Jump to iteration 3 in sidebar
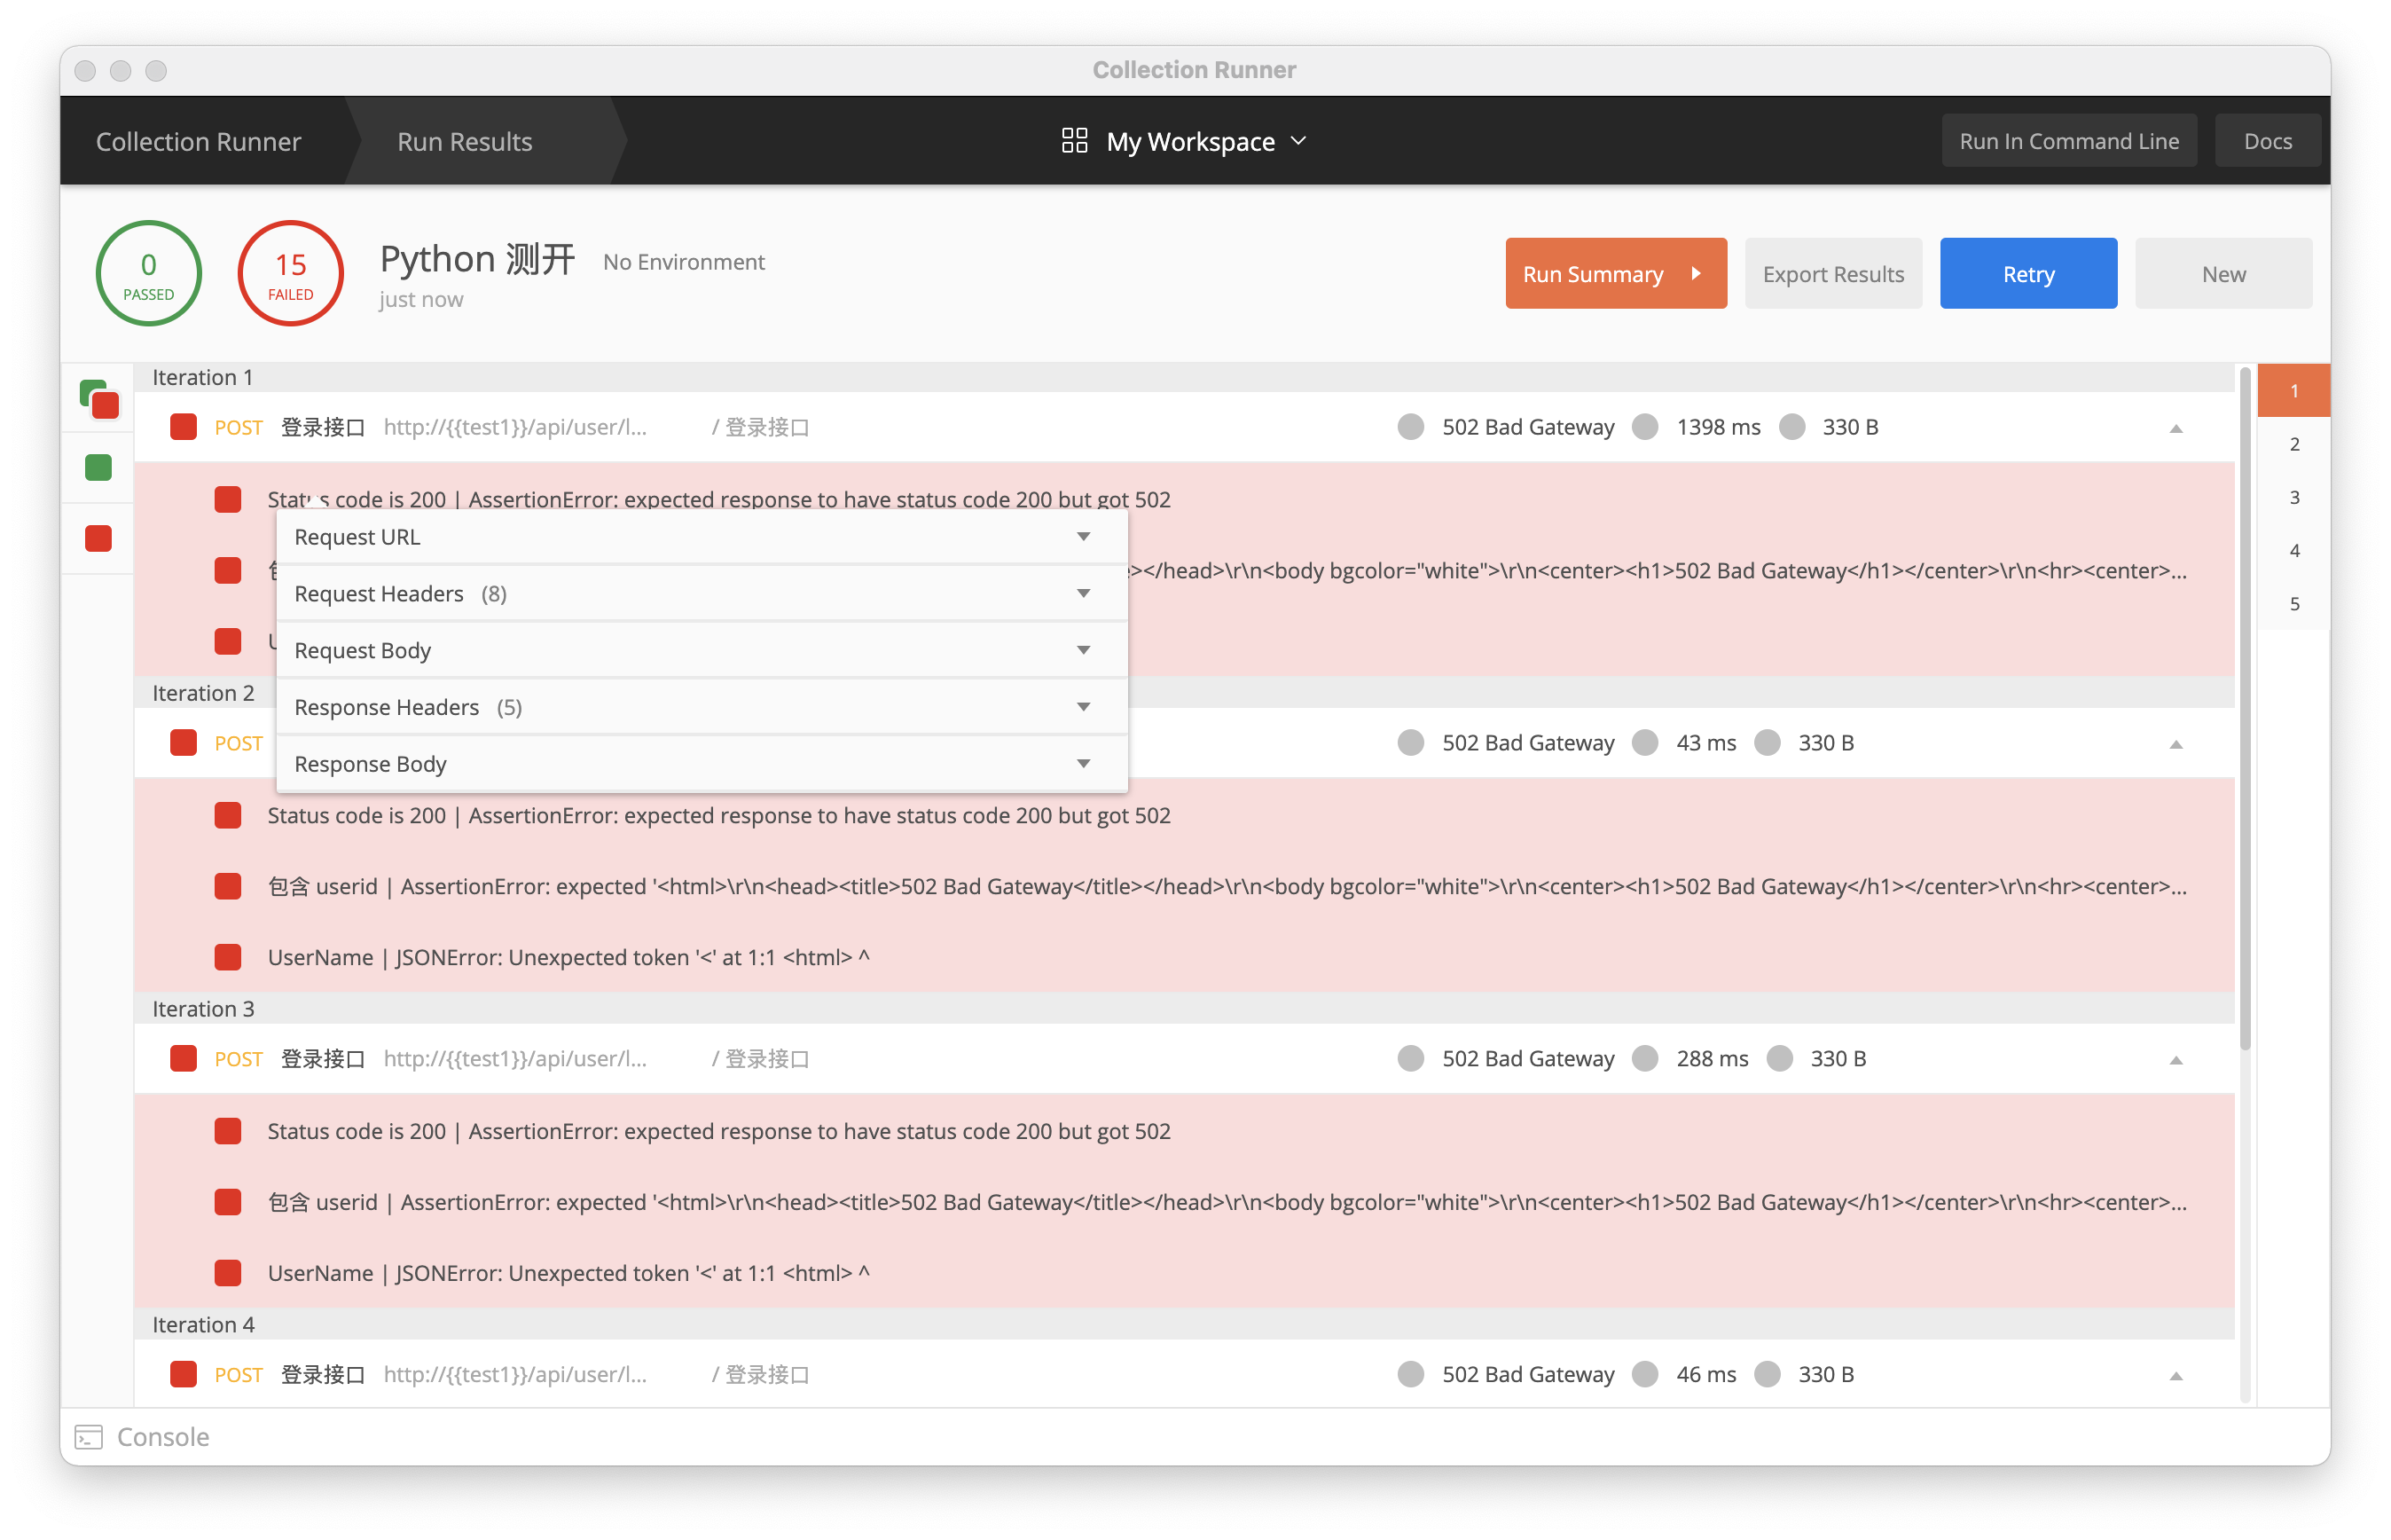The width and height of the screenshot is (2391, 1540). tap(2295, 498)
